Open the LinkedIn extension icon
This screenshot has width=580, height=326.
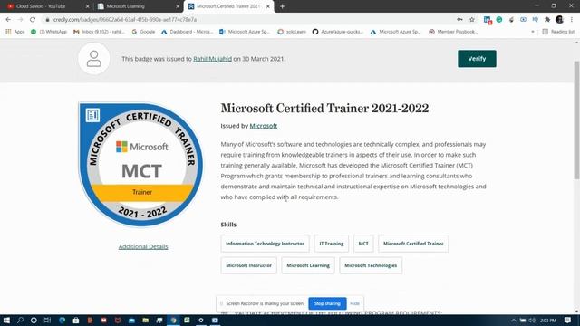(x=488, y=20)
